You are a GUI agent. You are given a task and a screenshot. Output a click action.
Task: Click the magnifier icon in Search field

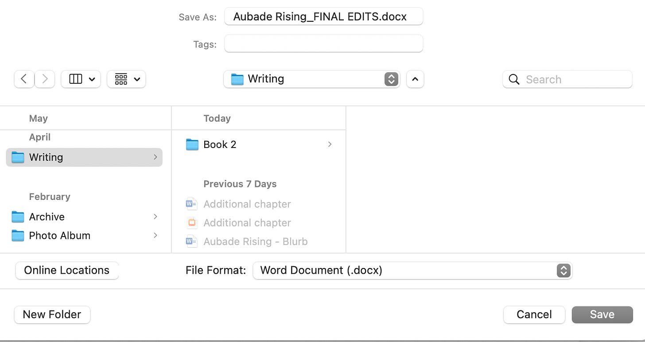tap(514, 79)
